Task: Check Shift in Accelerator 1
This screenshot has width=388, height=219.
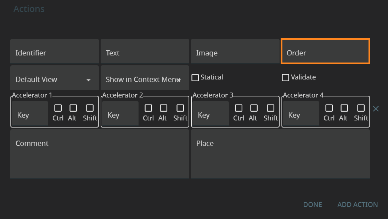Action: coord(90,108)
